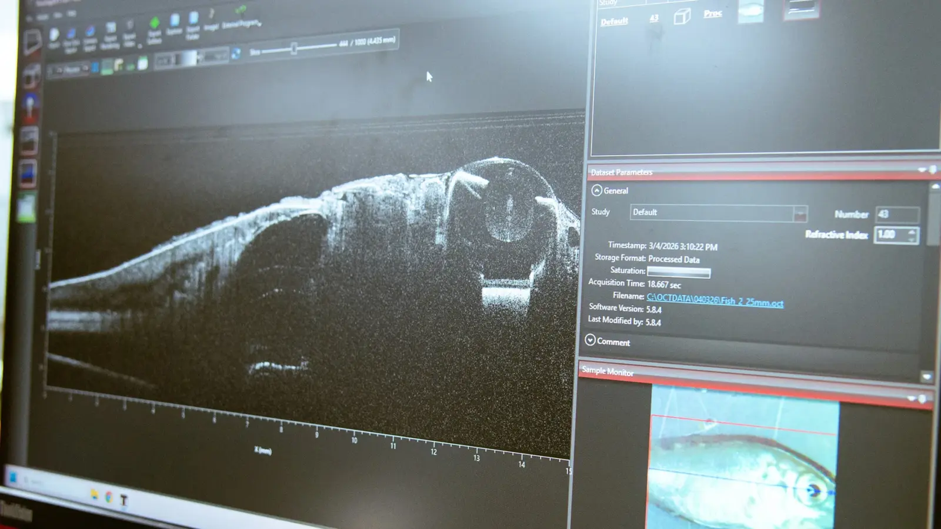941x529 pixels.
Task: Click the Proc link in dataset list
Action: pyautogui.click(x=712, y=14)
